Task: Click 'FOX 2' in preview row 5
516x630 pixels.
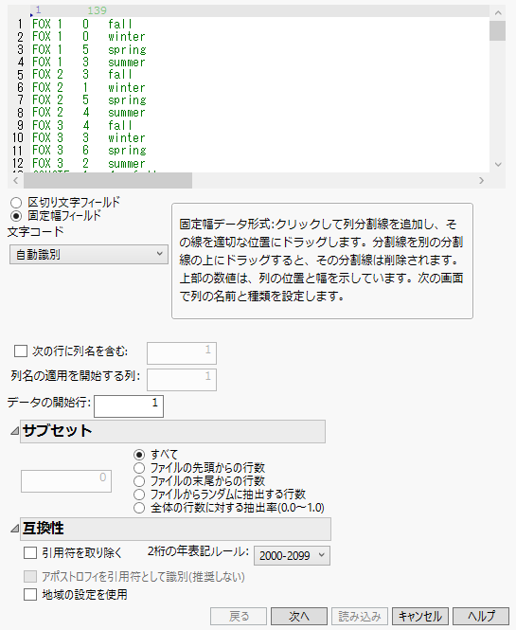Action: (47, 74)
